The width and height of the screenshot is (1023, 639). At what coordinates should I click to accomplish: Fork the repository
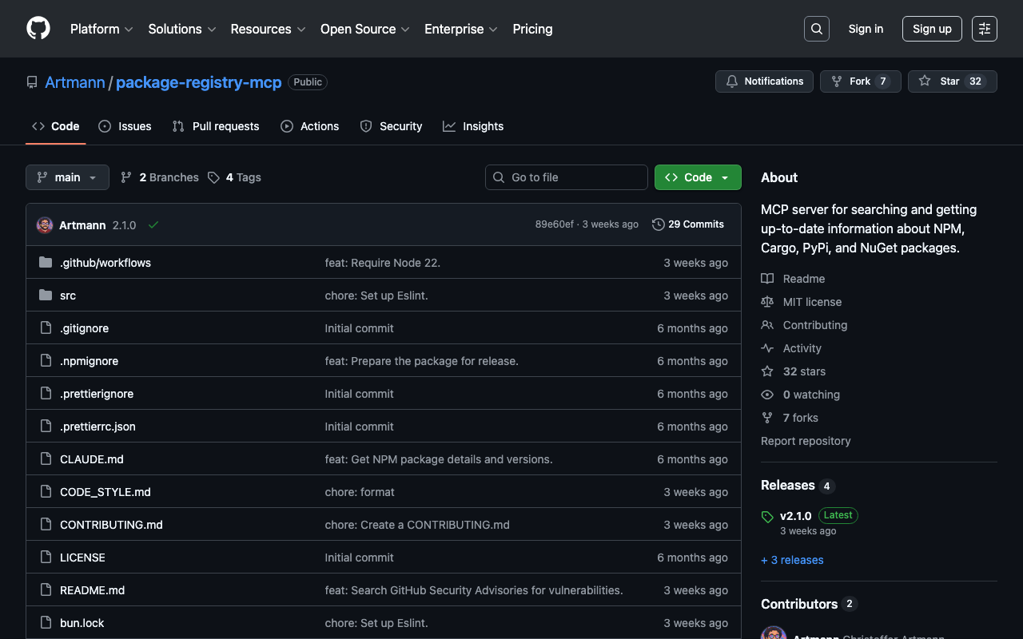point(860,81)
